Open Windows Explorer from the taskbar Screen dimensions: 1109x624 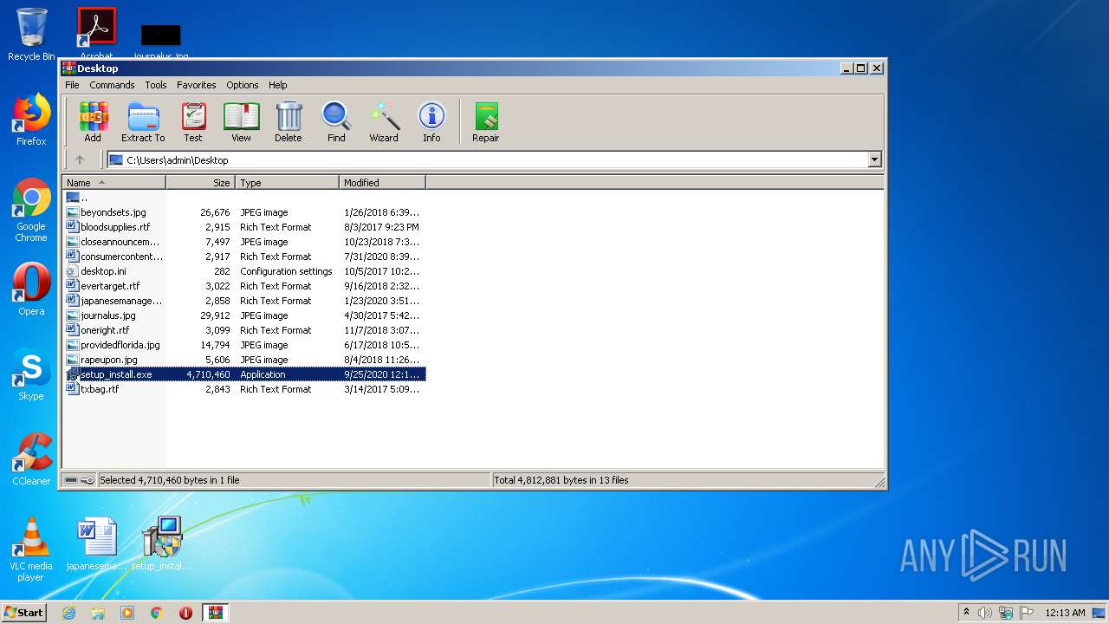tap(98, 613)
